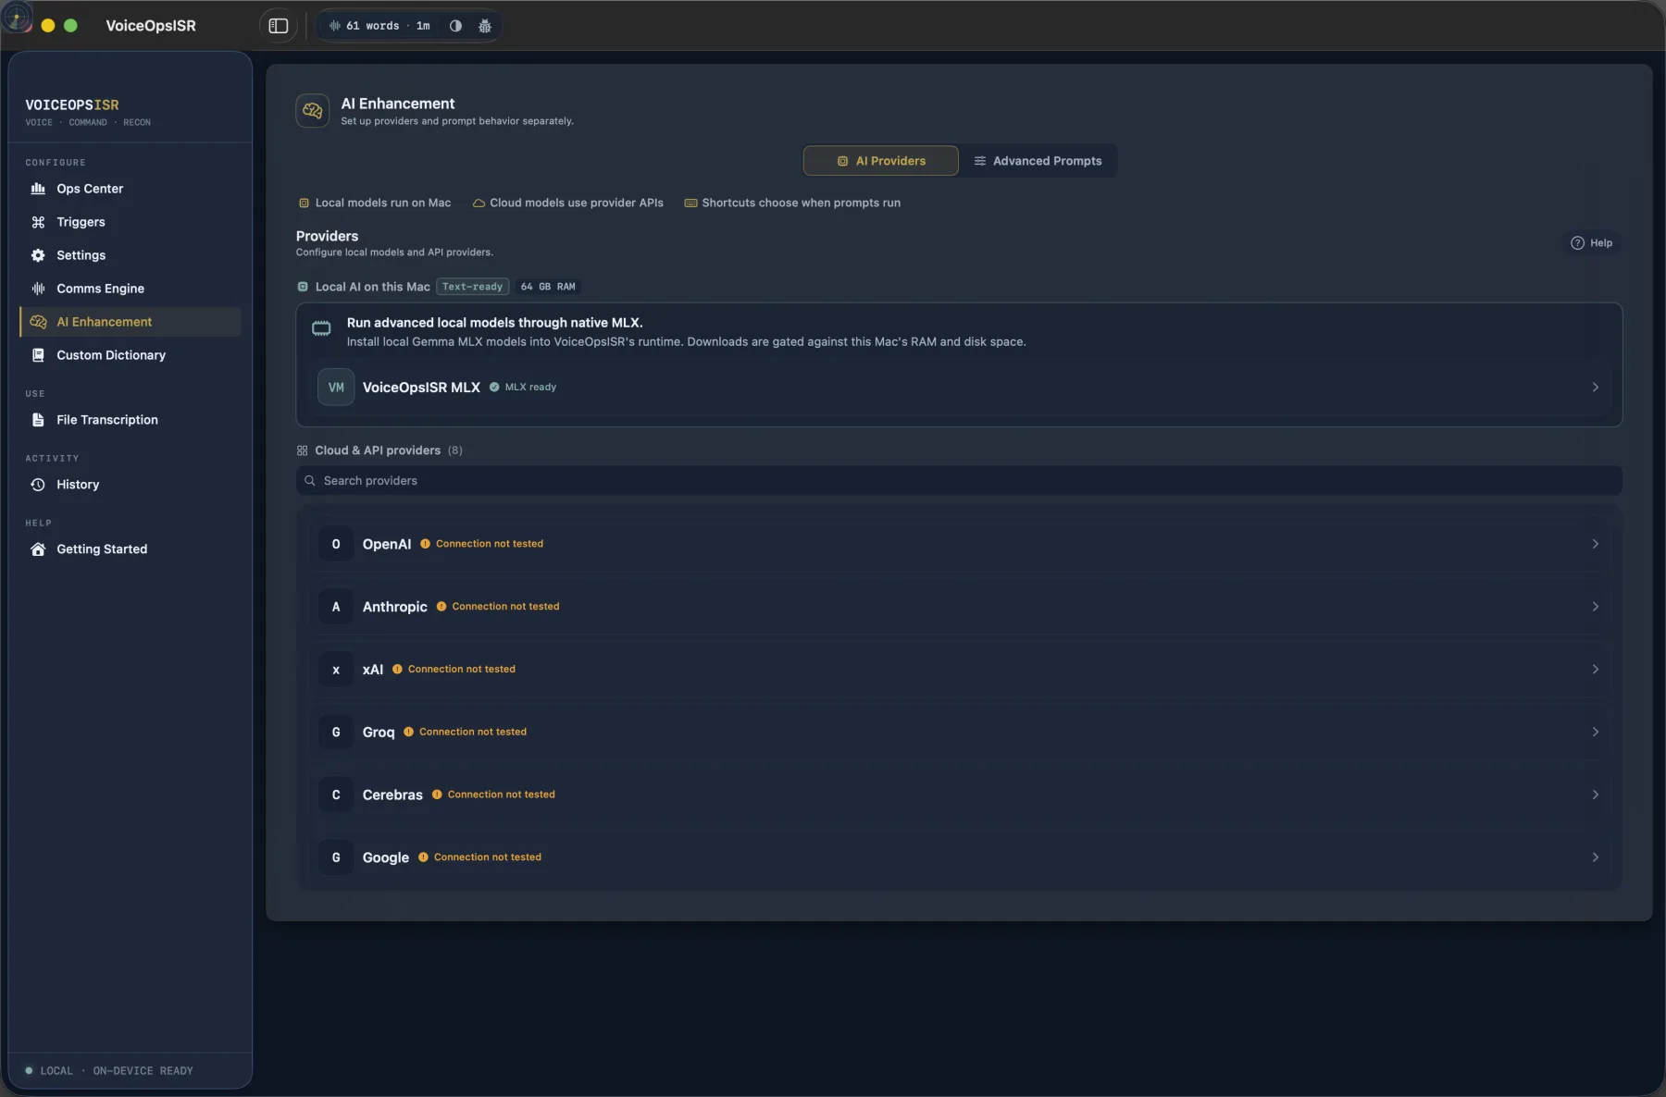Toggle the sidebar panel button
Viewport: 1666px width, 1097px height.
(279, 26)
